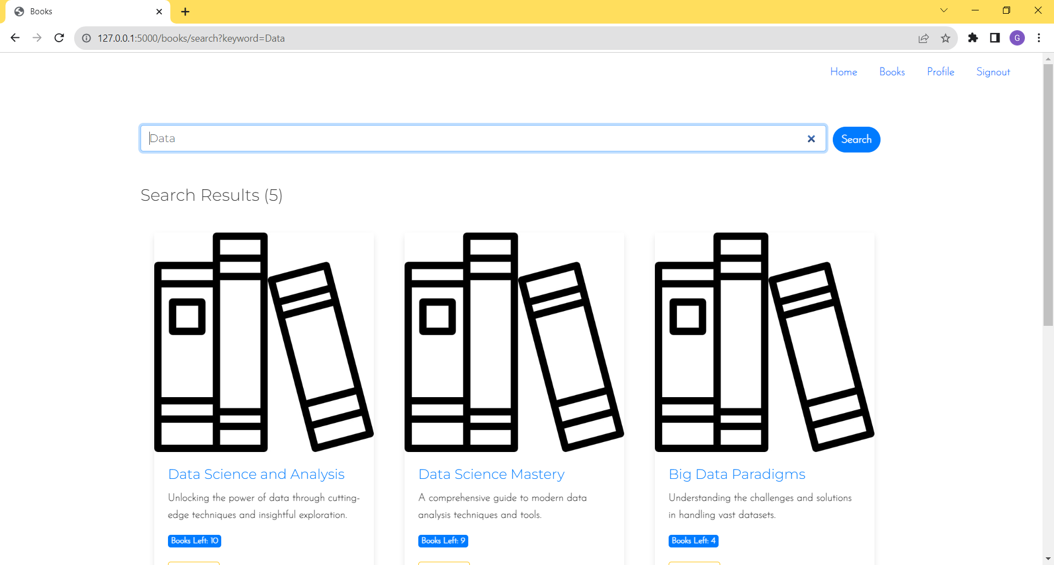Open the Profile nav link
Image resolution: width=1054 pixels, height=565 pixels.
(x=940, y=72)
